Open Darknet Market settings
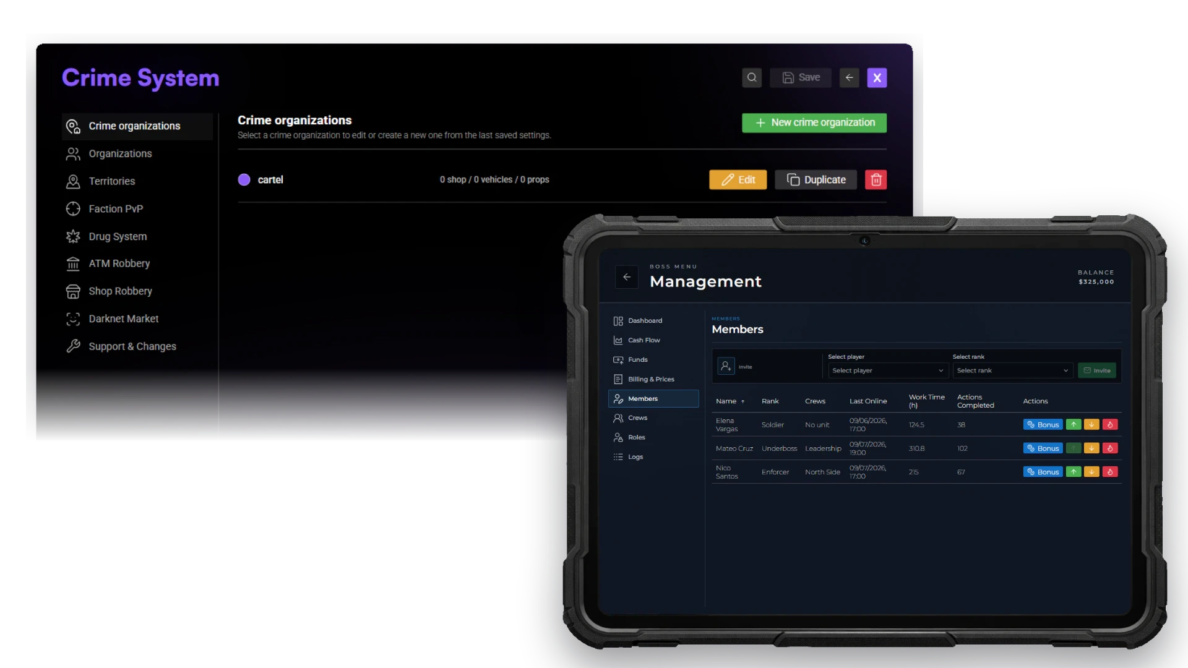Screen dimensions: 1188x668 tap(137, 319)
